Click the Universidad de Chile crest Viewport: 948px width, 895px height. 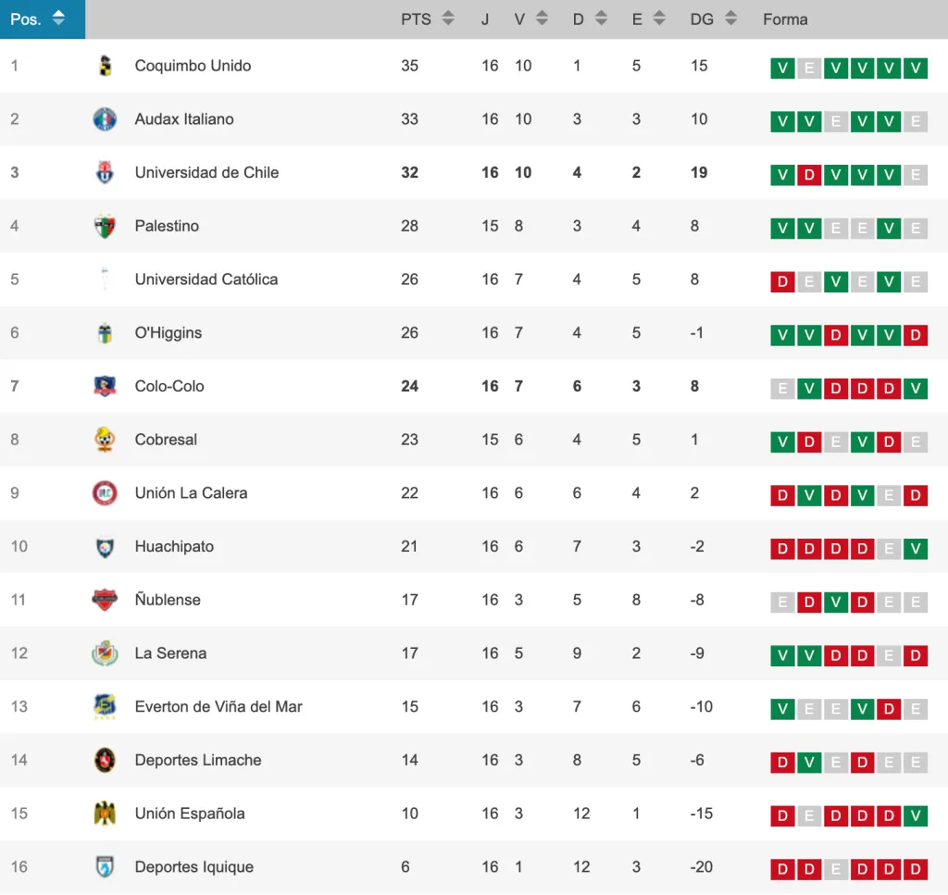click(x=105, y=173)
